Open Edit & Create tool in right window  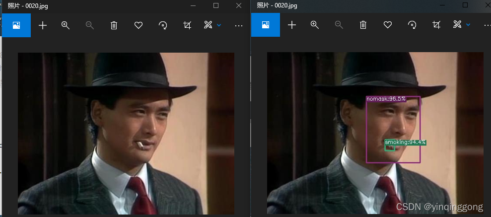(x=458, y=25)
